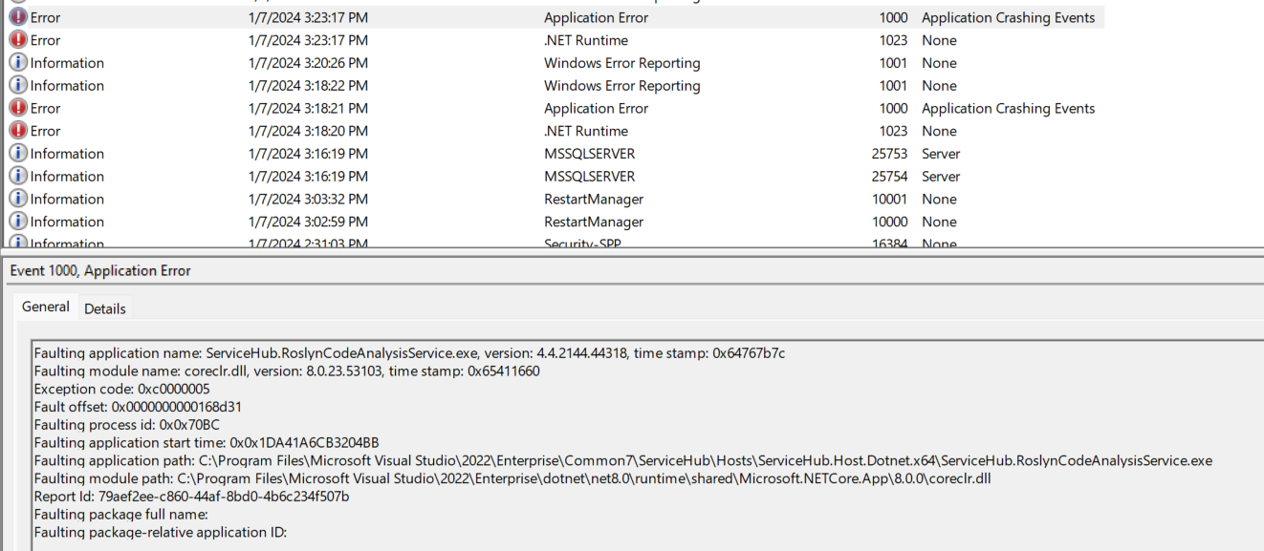Click the date cell 1/7/2024 3:18:21 PM

point(308,108)
